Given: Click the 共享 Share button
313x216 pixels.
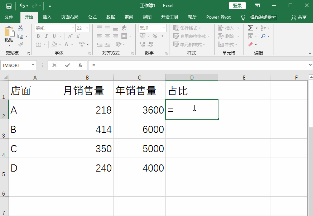Looking at the screenshot, I should click(299, 17).
